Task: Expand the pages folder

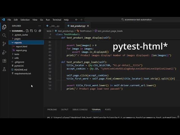Action: pyautogui.click(x=12, y=39)
